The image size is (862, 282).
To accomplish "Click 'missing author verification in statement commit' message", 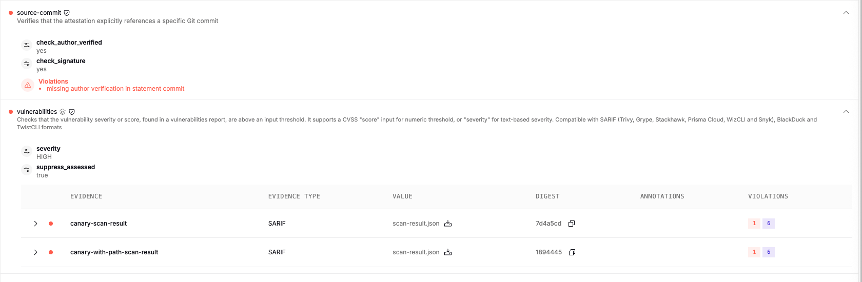I will (x=115, y=89).
